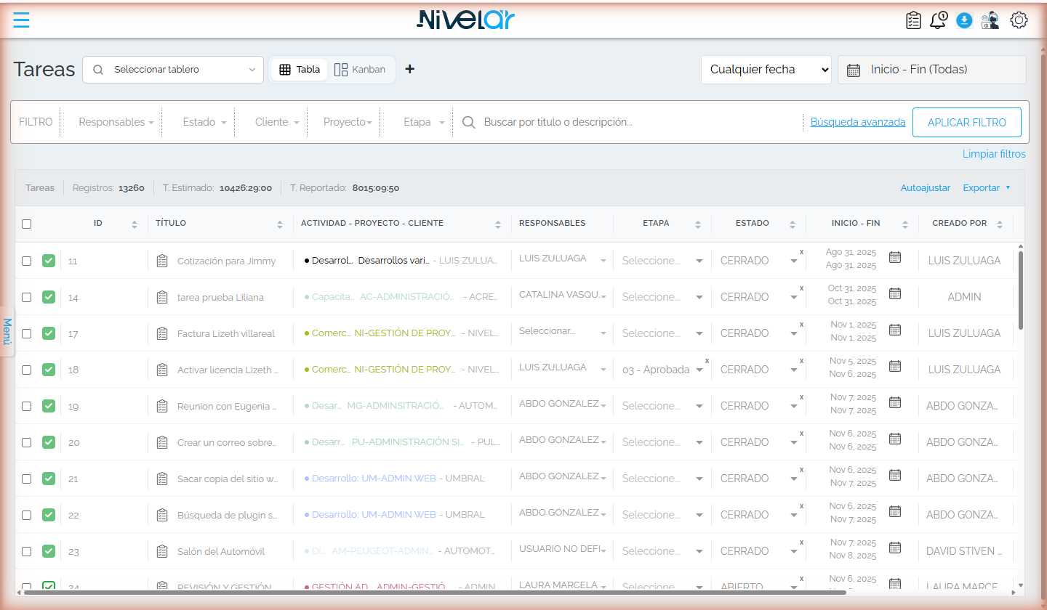
Task: Click the Nivelar logo
Action: coord(466,20)
